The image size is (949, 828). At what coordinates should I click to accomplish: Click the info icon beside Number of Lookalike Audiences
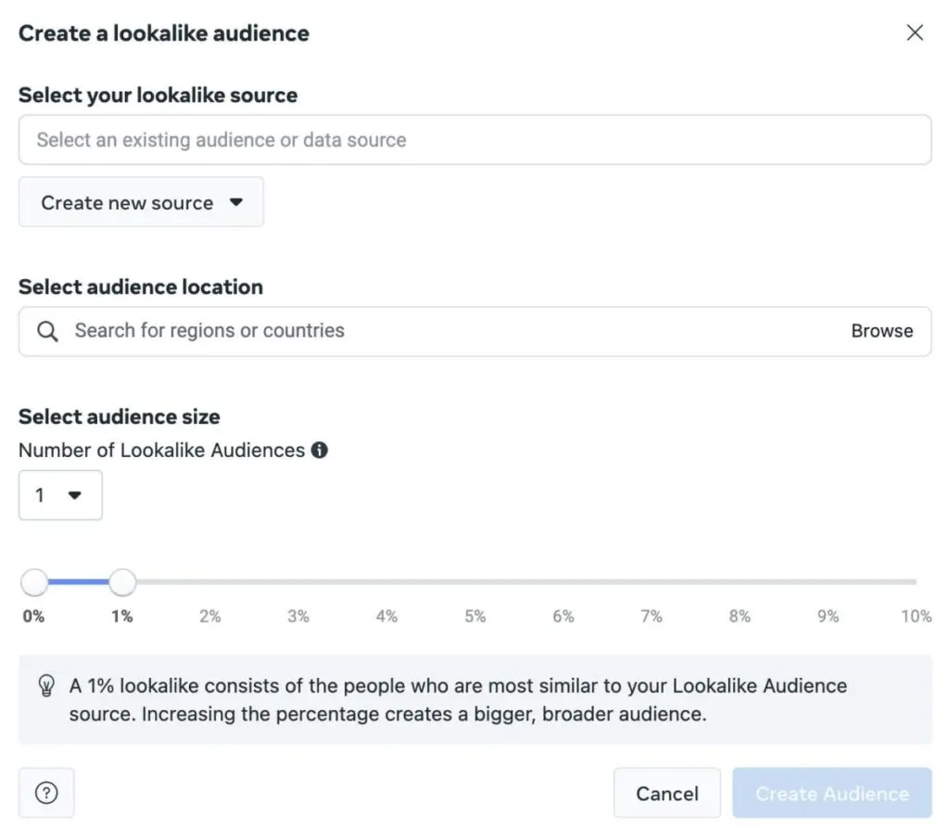point(320,451)
